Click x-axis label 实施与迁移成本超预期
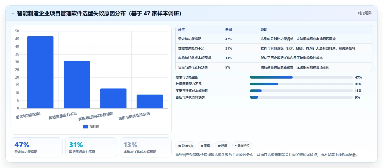The height and width of the screenshot is (168, 383). pyautogui.click(x=96, y=117)
